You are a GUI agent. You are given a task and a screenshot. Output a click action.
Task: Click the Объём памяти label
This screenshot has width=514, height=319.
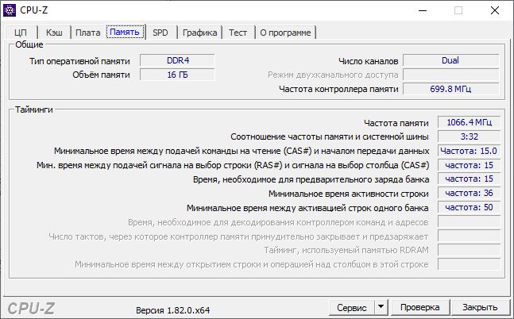pos(102,75)
